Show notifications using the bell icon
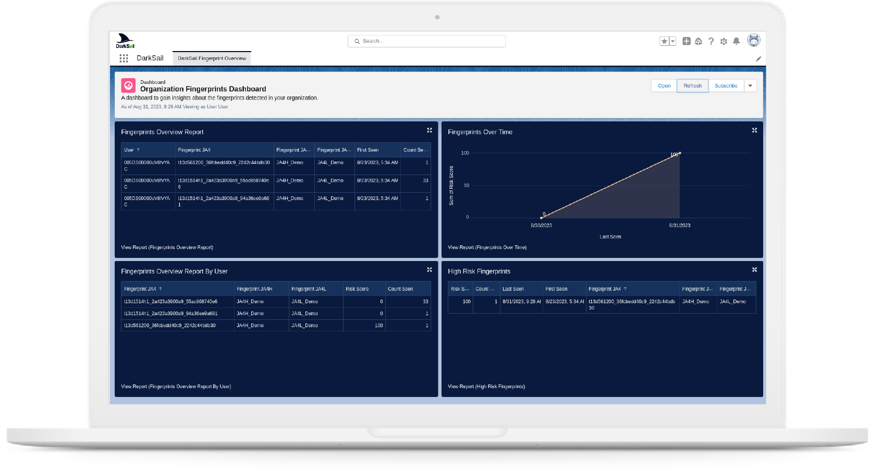This screenshot has height=472, width=869. point(736,41)
